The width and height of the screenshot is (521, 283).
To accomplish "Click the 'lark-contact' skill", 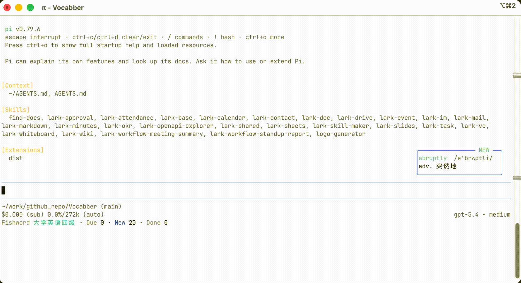I will 274,118.
